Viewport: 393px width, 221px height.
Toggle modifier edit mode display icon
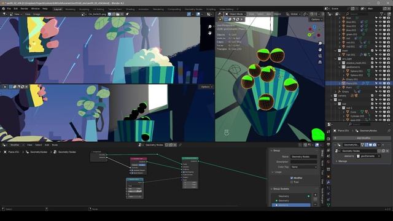tap(367, 145)
